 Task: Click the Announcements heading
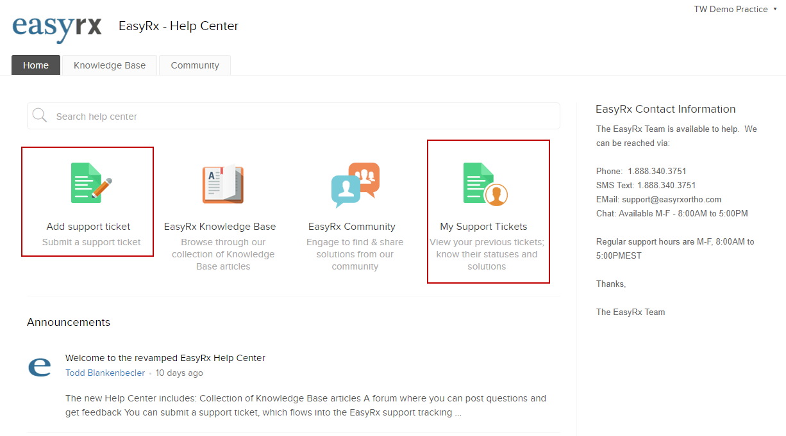[x=69, y=322]
